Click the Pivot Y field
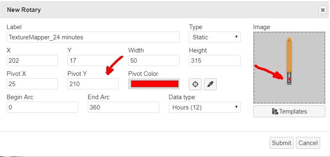The image size is (330, 157). click(93, 84)
